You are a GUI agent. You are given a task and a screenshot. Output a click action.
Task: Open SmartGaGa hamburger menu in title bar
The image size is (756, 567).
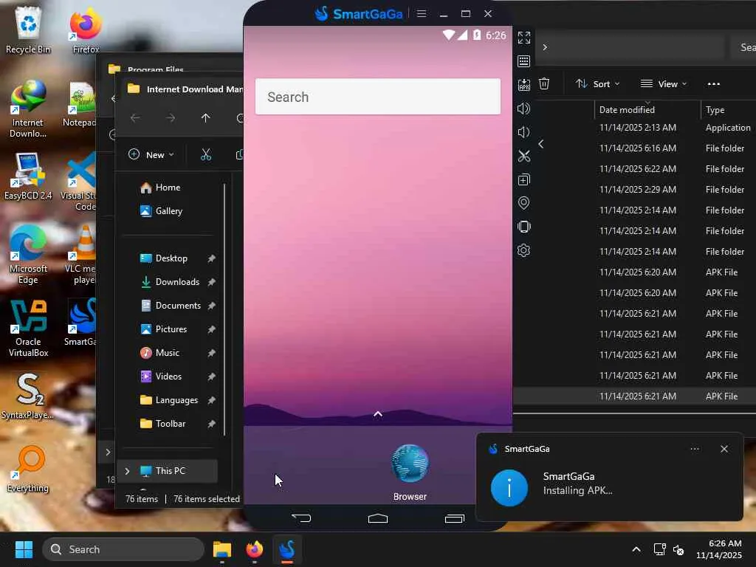(422, 13)
